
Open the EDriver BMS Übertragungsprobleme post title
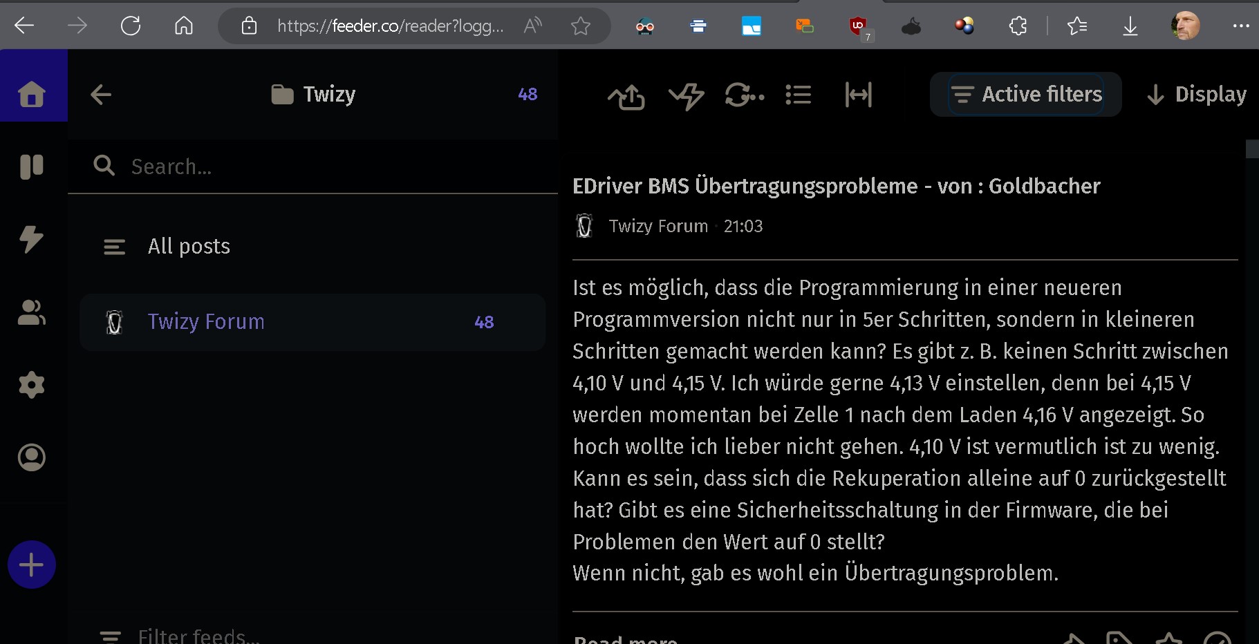[x=836, y=186]
